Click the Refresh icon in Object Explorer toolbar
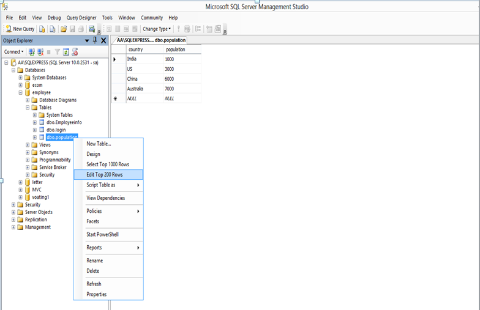Viewport: 480px width, 310px height. coord(66,52)
